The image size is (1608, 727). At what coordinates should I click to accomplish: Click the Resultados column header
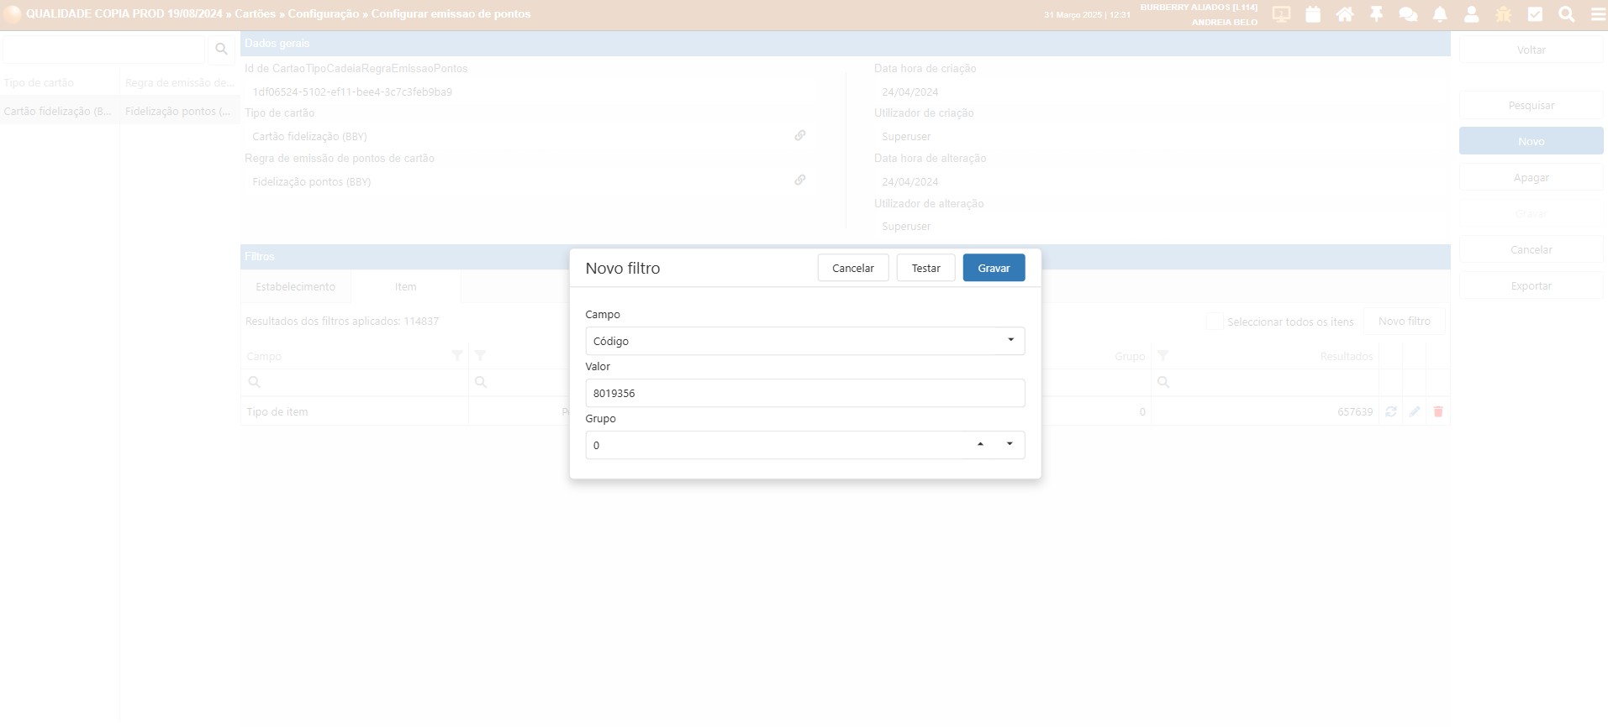coord(1347,357)
